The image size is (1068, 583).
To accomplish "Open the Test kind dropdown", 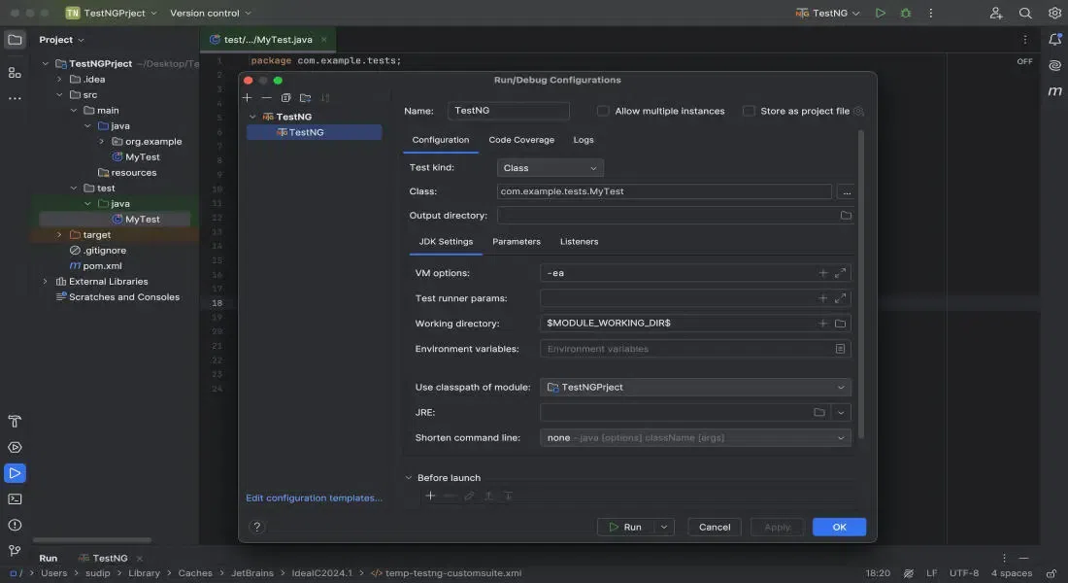I will tap(550, 168).
